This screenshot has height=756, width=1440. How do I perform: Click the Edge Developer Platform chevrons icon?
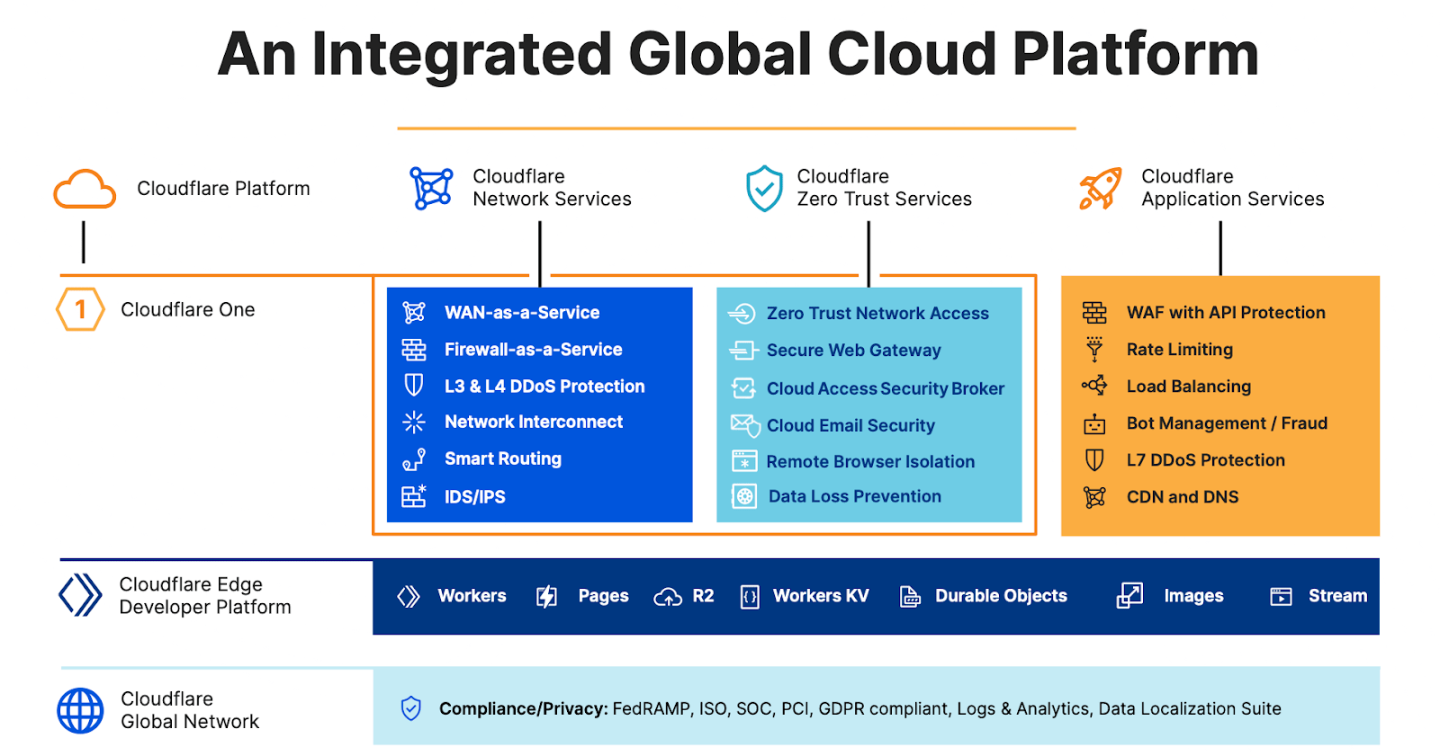coord(80,595)
